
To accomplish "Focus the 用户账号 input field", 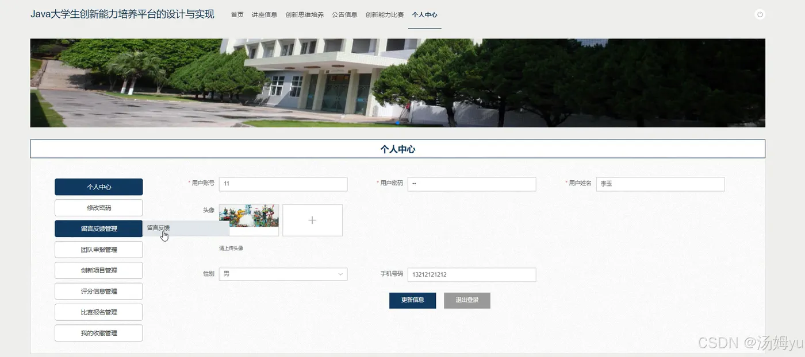I will (283, 184).
